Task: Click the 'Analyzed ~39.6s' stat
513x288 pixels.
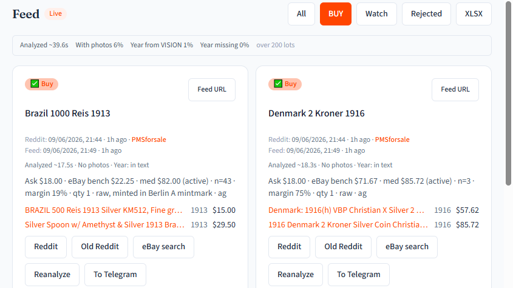Action: (44, 45)
